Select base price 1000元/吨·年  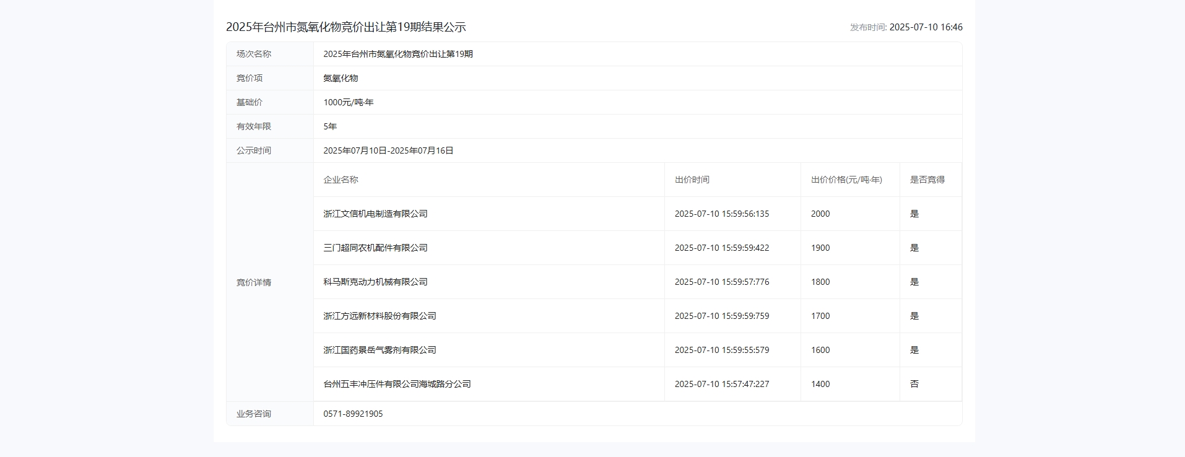[349, 102]
